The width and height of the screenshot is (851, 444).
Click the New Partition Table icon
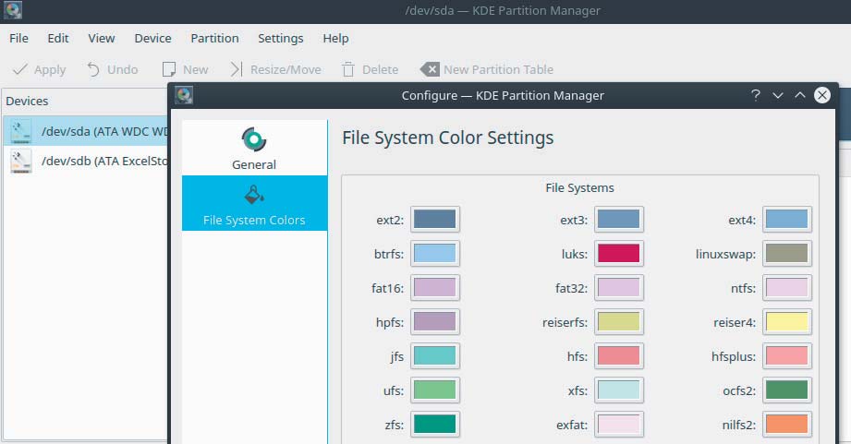430,69
